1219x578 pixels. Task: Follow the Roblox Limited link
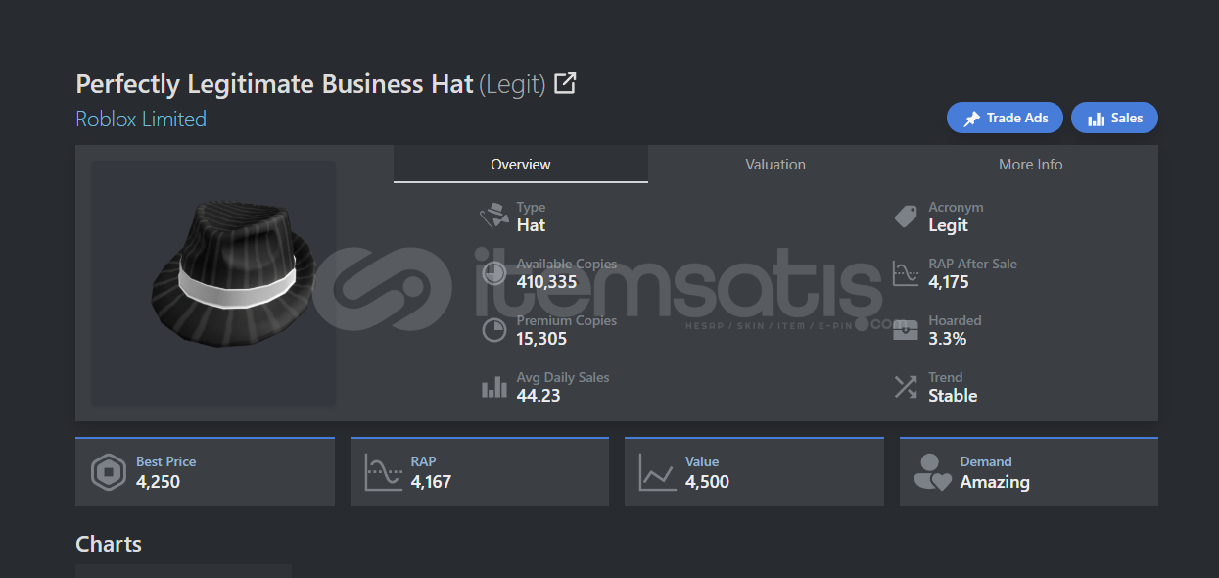pyautogui.click(x=141, y=120)
